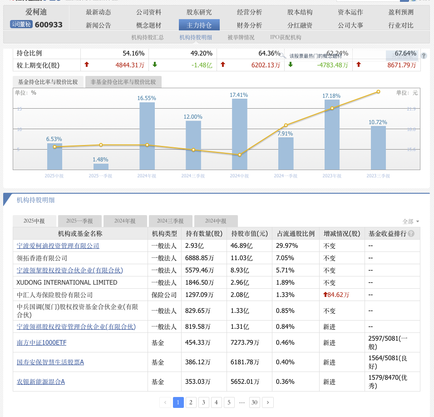This screenshot has width=434, height=417.
Task: Click the 基金收益排行 help question icon
Action: pos(411,234)
